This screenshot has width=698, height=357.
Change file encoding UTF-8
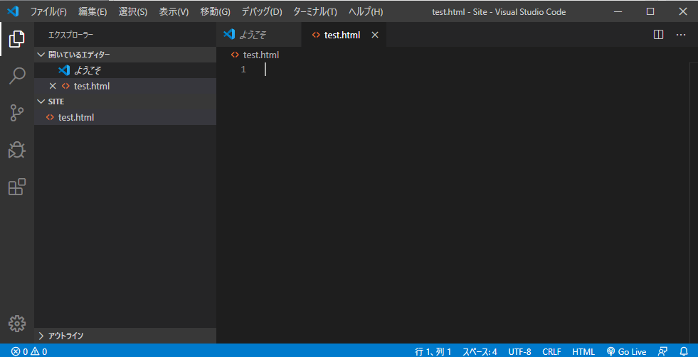click(519, 351)
